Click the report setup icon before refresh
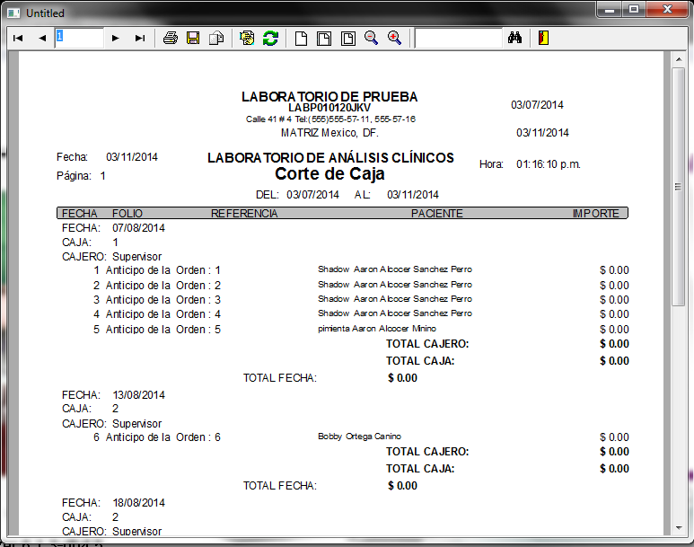Viewport: 694px width, 547px height. click(247, 38)
